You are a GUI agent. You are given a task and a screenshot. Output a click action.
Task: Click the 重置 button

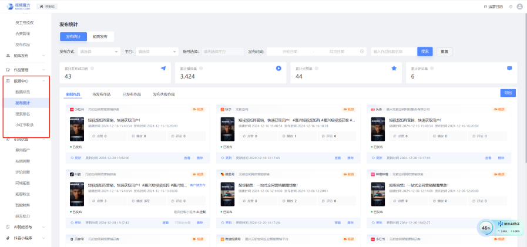[x=444, y=52]
